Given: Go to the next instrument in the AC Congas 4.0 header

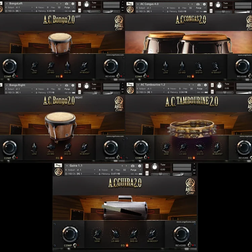Looking at the screenshot, I should 192,4.
